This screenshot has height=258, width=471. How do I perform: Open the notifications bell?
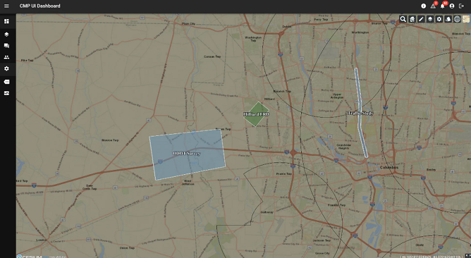442,6
